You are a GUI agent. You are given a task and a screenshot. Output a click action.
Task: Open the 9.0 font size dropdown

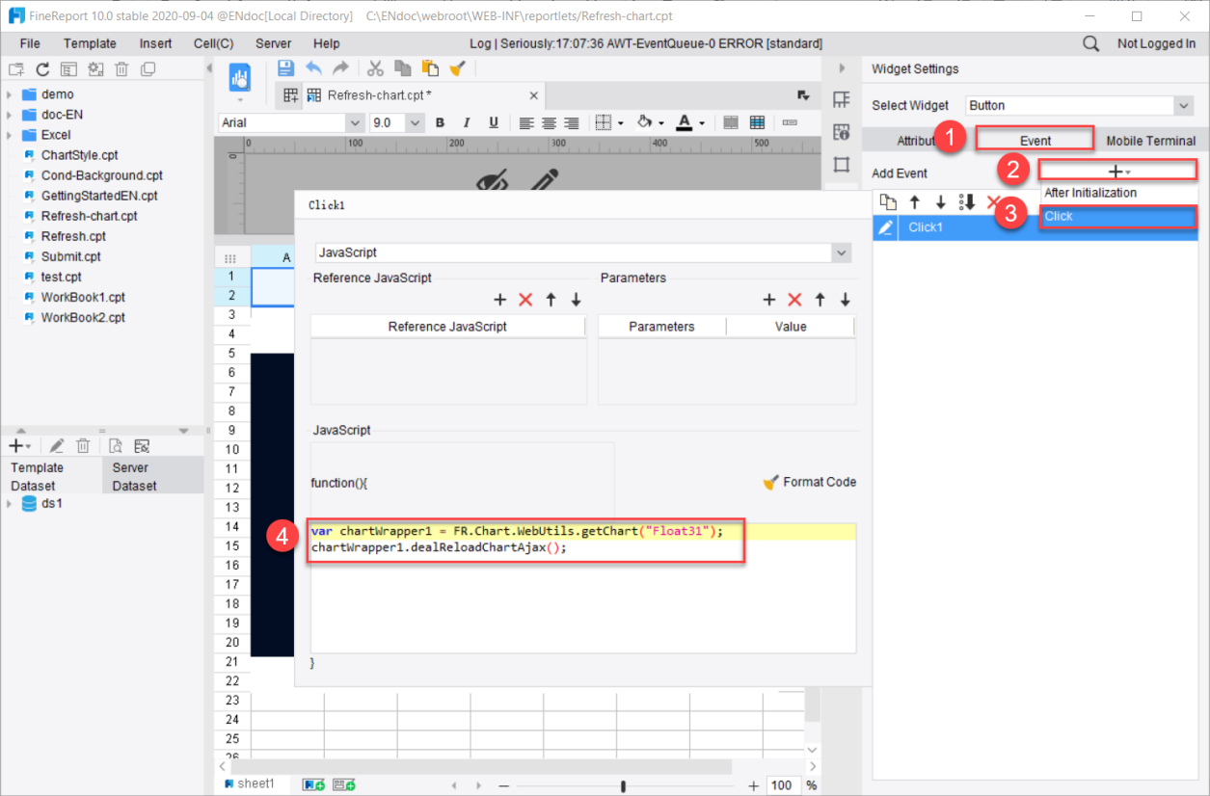[415, 122]
